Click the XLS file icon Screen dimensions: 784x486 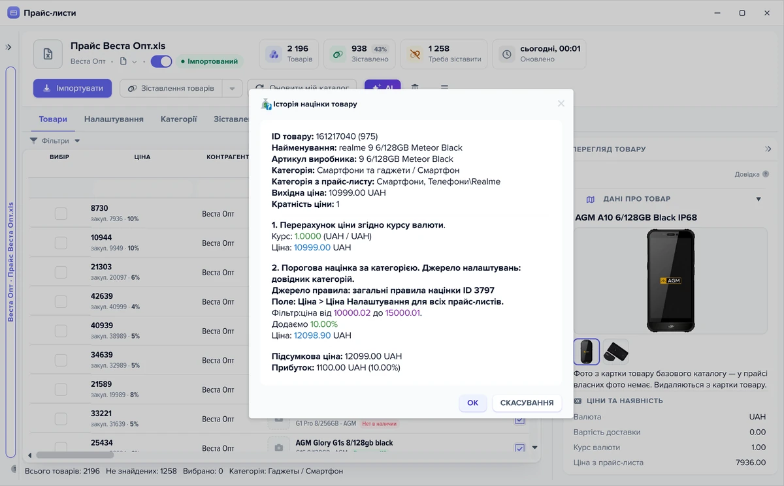48,53
